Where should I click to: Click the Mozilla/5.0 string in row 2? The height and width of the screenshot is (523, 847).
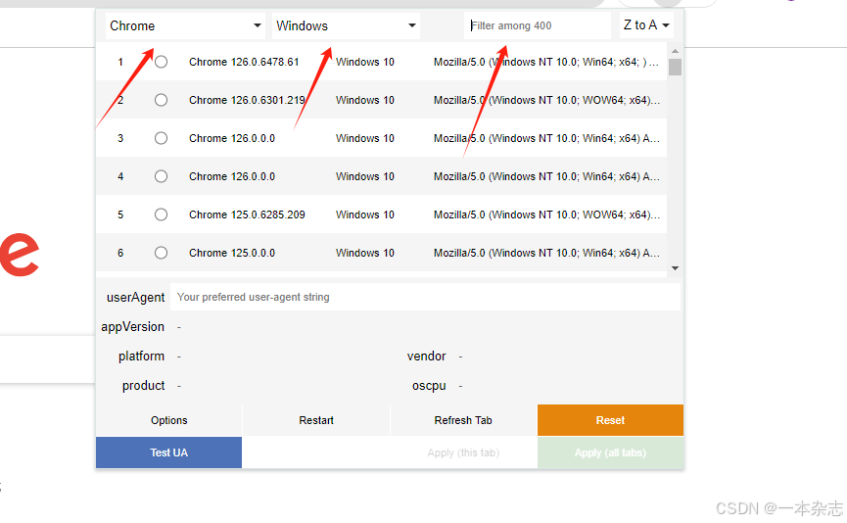pos(546,100)
